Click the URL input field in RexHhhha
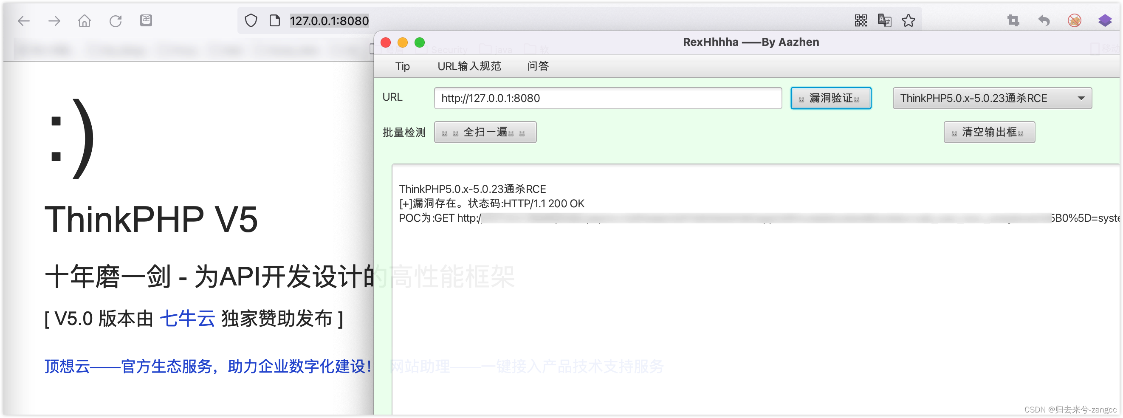1123x418 pixels. (x=608, y=98)
